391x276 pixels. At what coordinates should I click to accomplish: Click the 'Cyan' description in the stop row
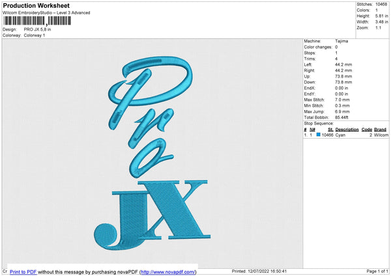(340, 135)
